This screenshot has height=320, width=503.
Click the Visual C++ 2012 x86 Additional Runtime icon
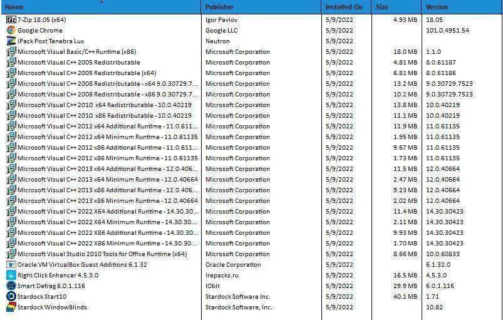coord(11,148)
